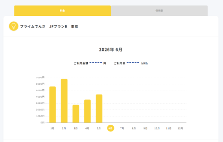223x142 pixels.
Task: Select the 2月 bar in chart
Action: pos(64,101)
